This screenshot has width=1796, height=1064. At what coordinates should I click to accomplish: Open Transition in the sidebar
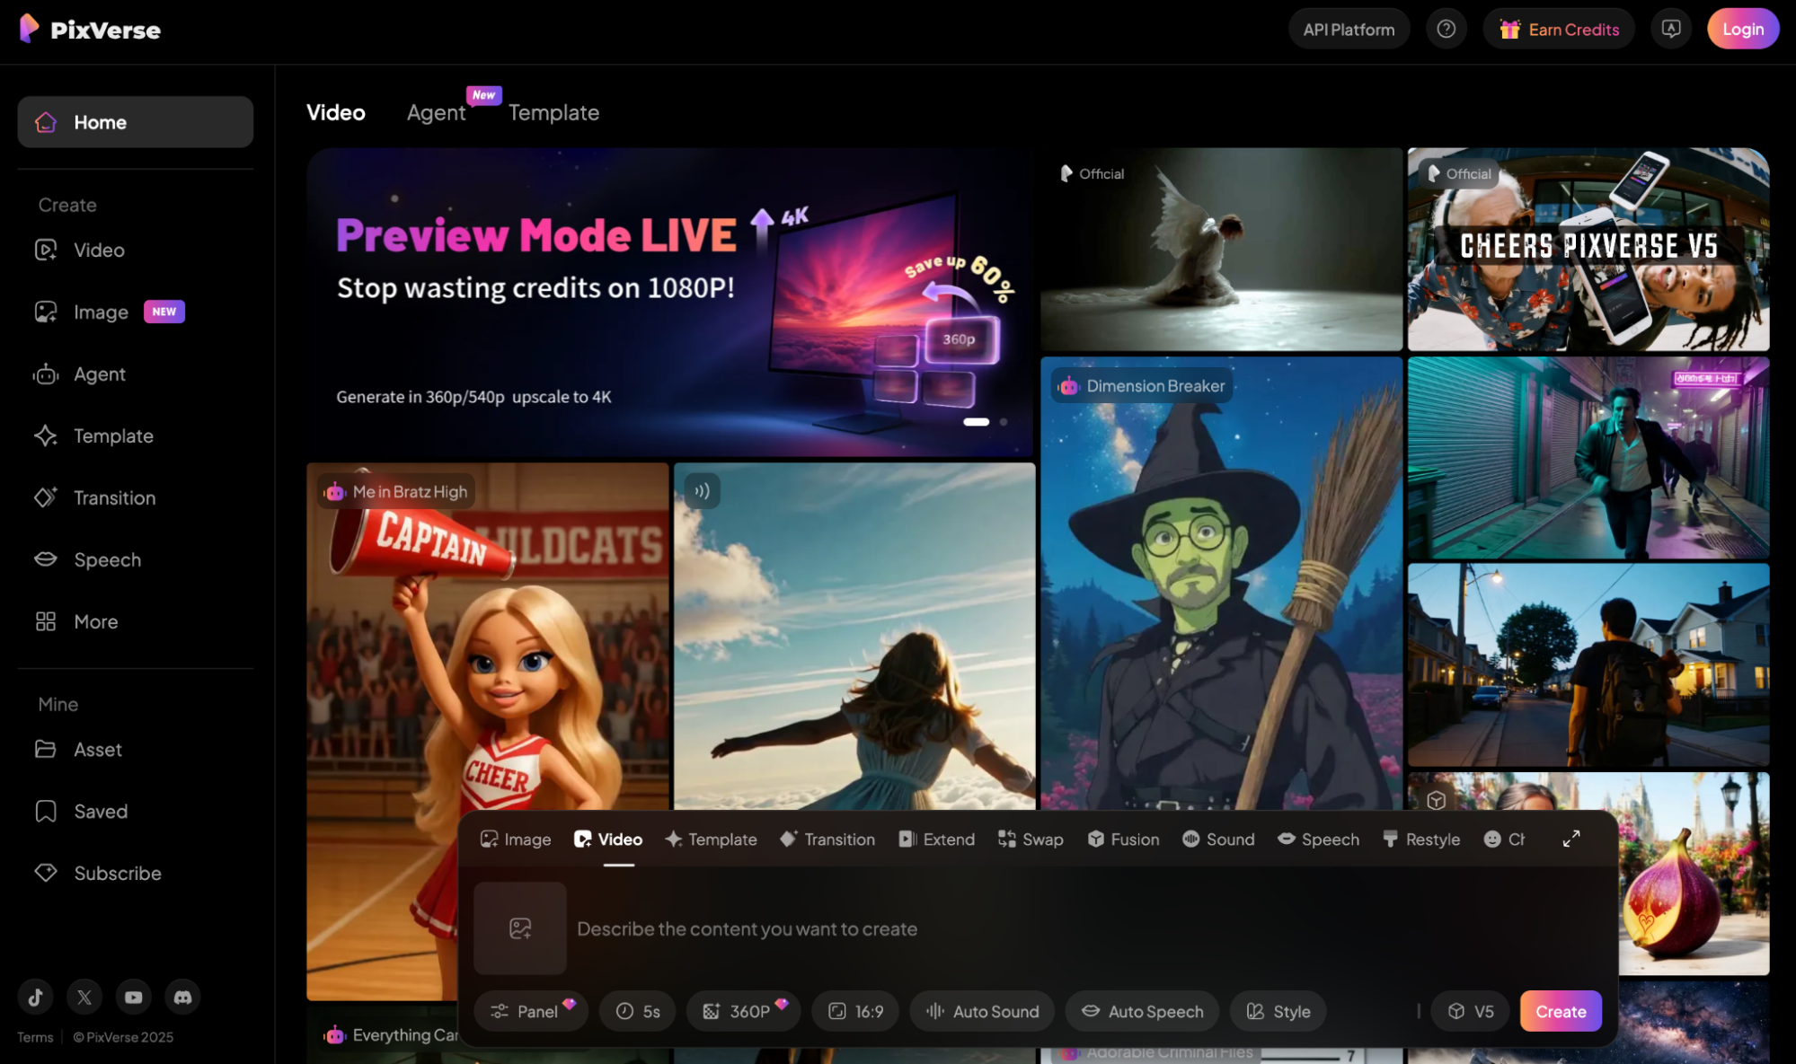[x=136, y=497]
